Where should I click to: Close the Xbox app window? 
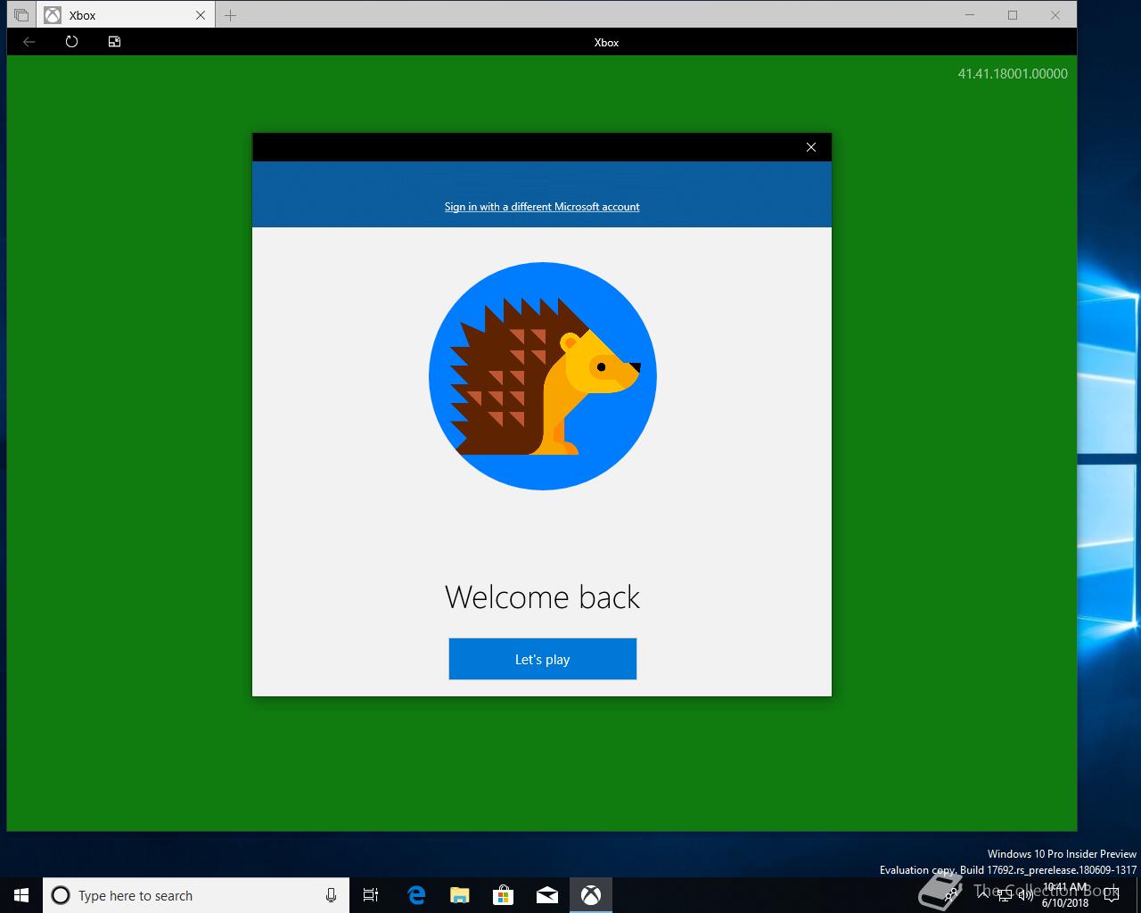(1055, 15)
